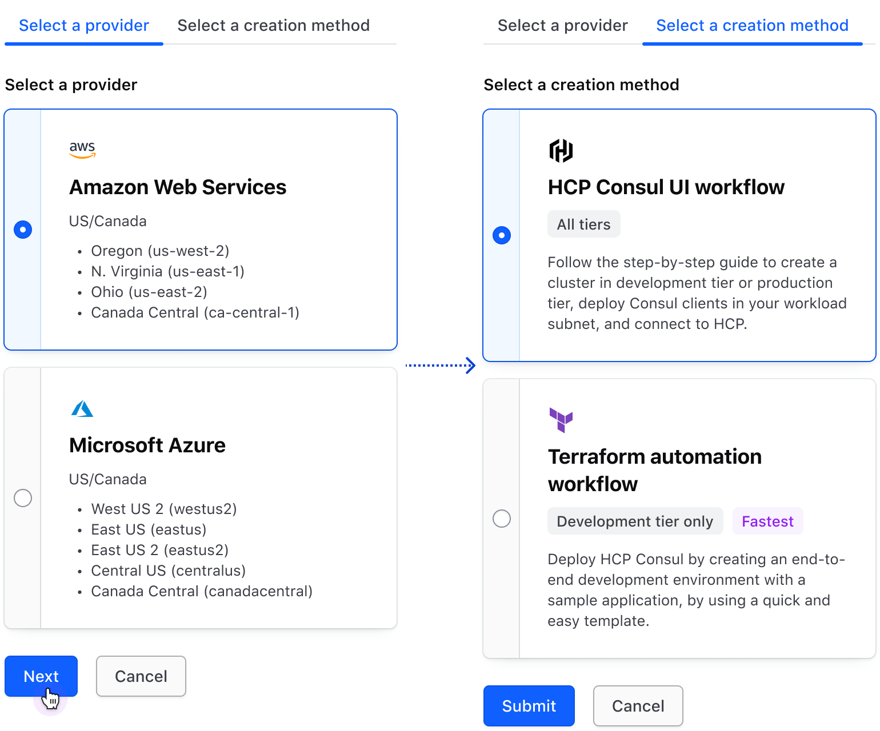
Task: Click the 'All tiers' badge
Action: pos(583,224)
